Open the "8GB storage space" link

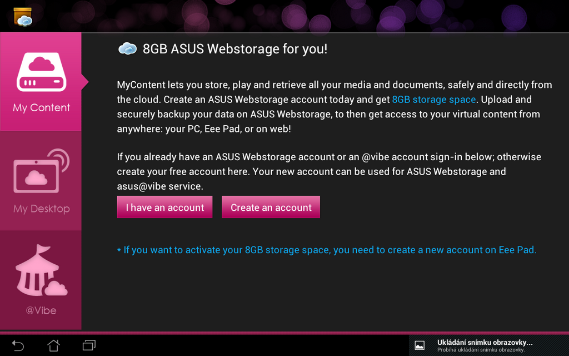pyautogui.click(x=433, y=100)
